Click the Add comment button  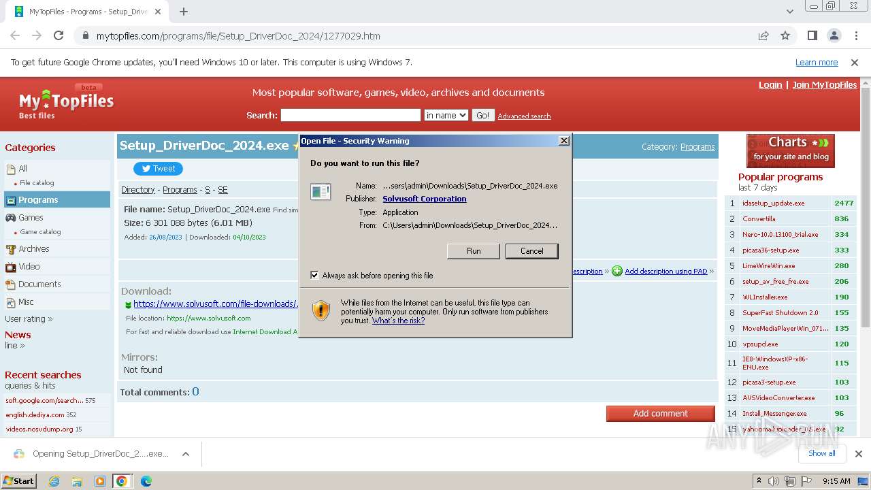661,413
